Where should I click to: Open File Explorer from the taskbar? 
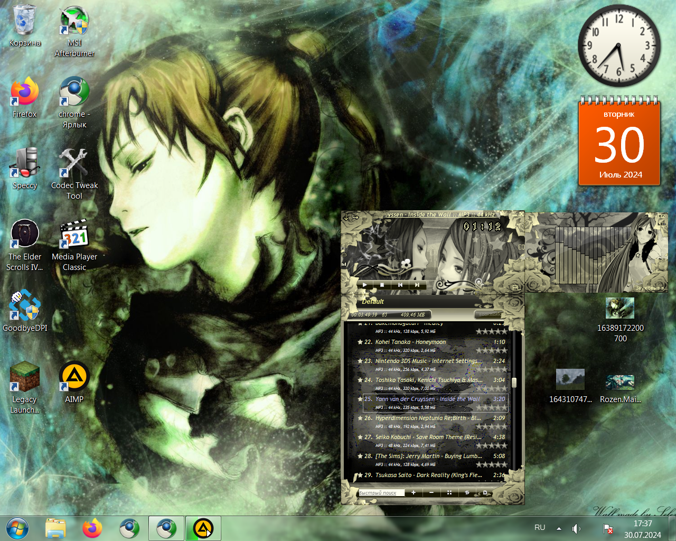tap(55, 528)
